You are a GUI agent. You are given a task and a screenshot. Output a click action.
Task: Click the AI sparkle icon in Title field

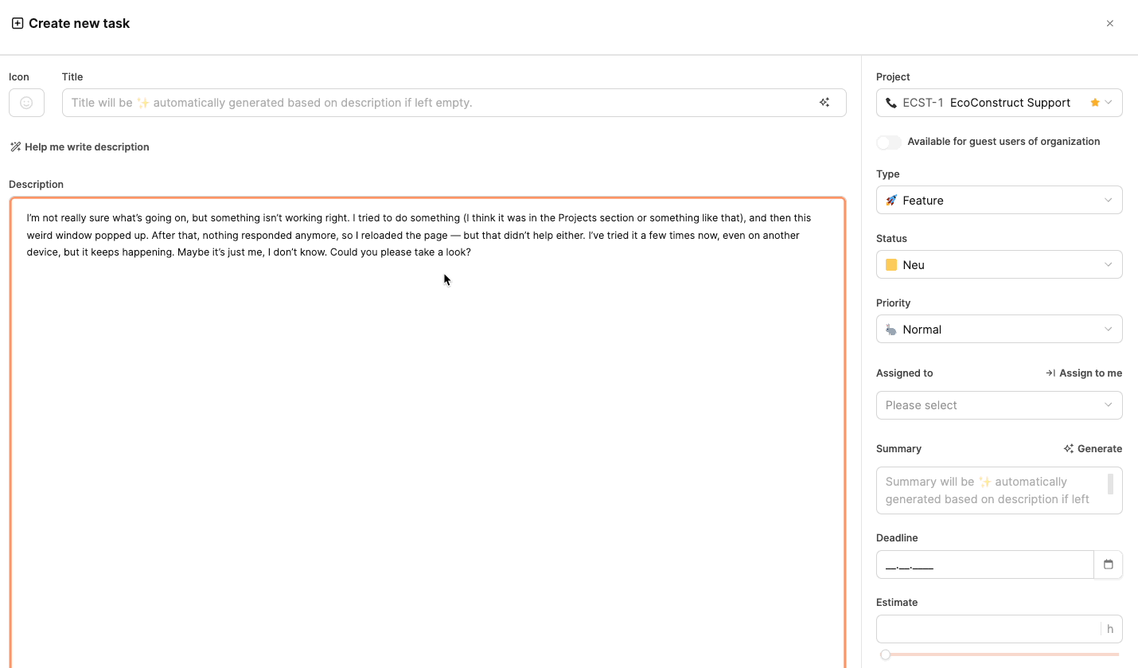point(824,103)
